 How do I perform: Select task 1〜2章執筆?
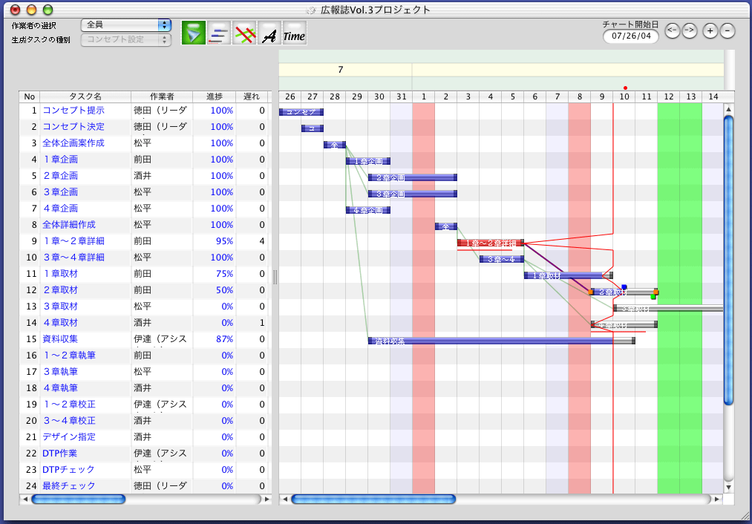point(69,356)
